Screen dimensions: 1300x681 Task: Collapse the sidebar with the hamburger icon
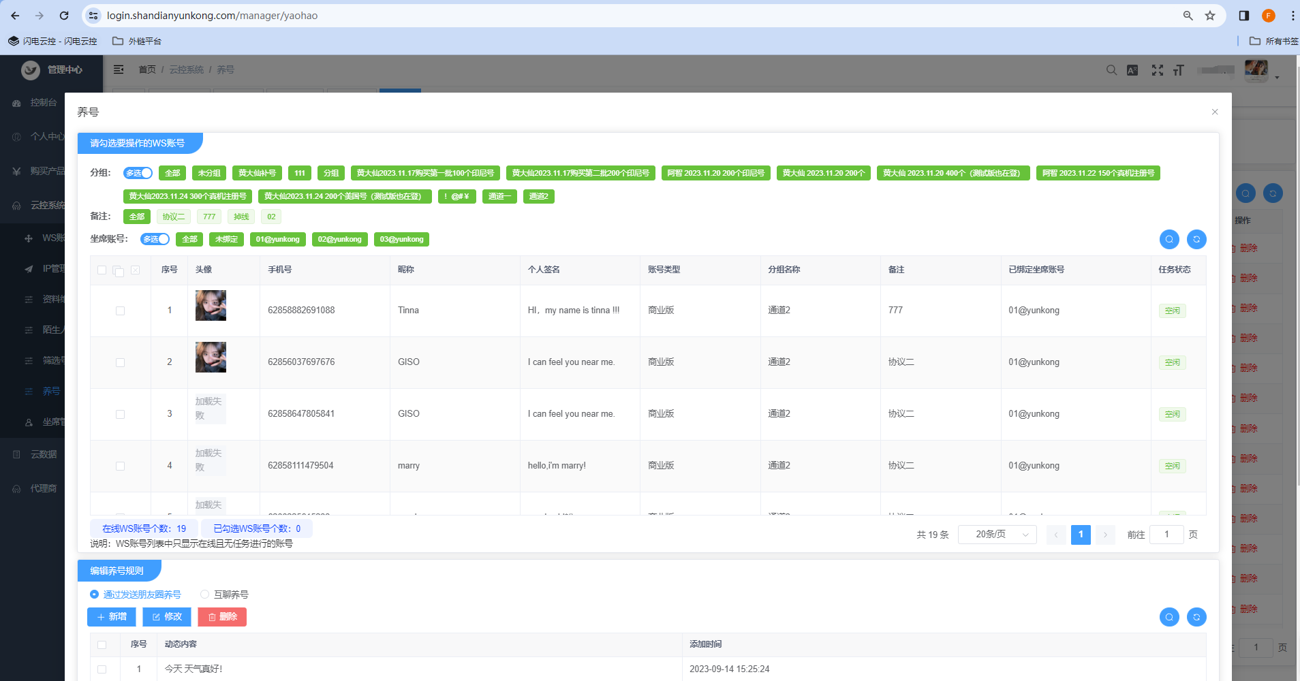pyautogui.click(x=119, y=69)
